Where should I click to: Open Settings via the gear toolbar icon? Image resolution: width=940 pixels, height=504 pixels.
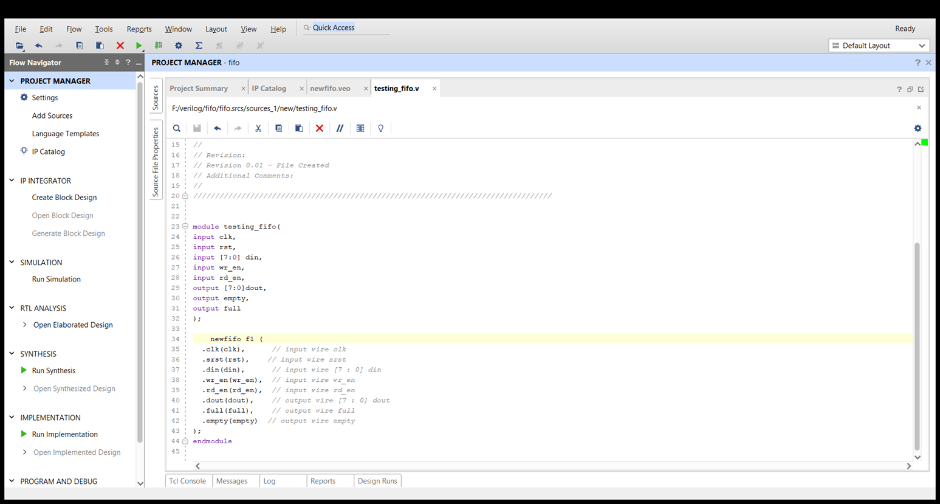click(x=179, y=46)
